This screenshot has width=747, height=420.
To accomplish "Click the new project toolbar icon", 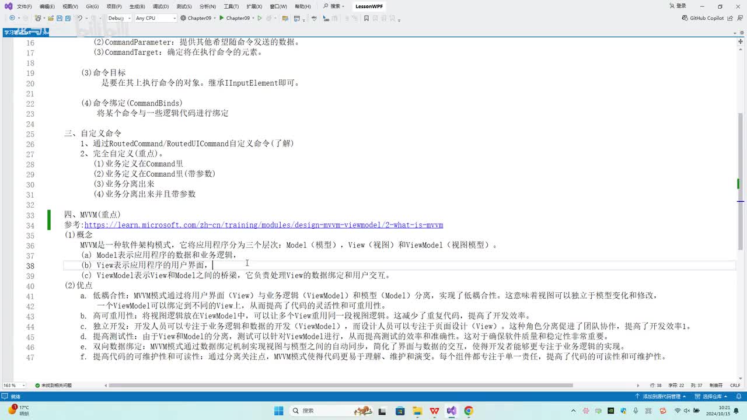I will tap(37, 18).
